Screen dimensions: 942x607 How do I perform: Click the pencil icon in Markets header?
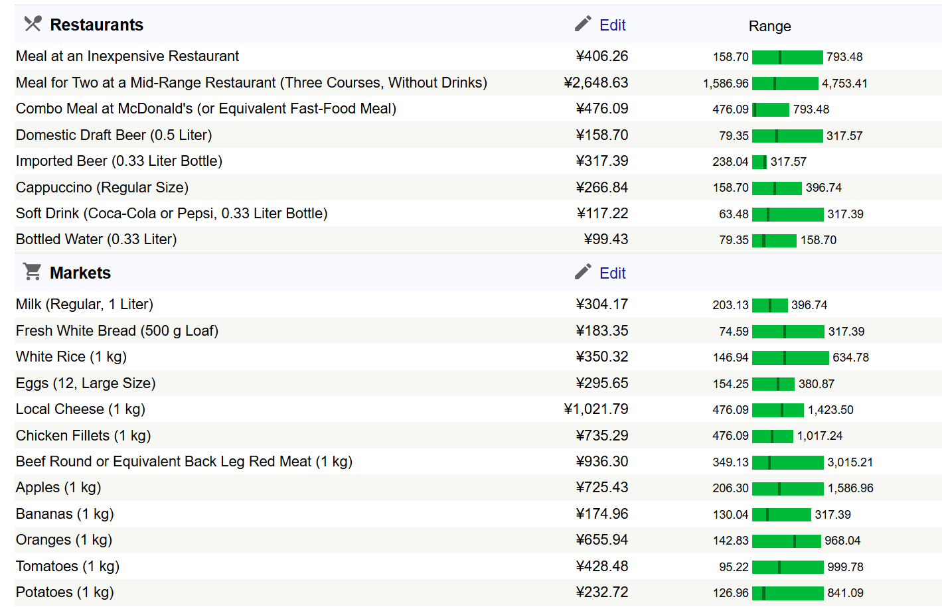pos(583,271)
